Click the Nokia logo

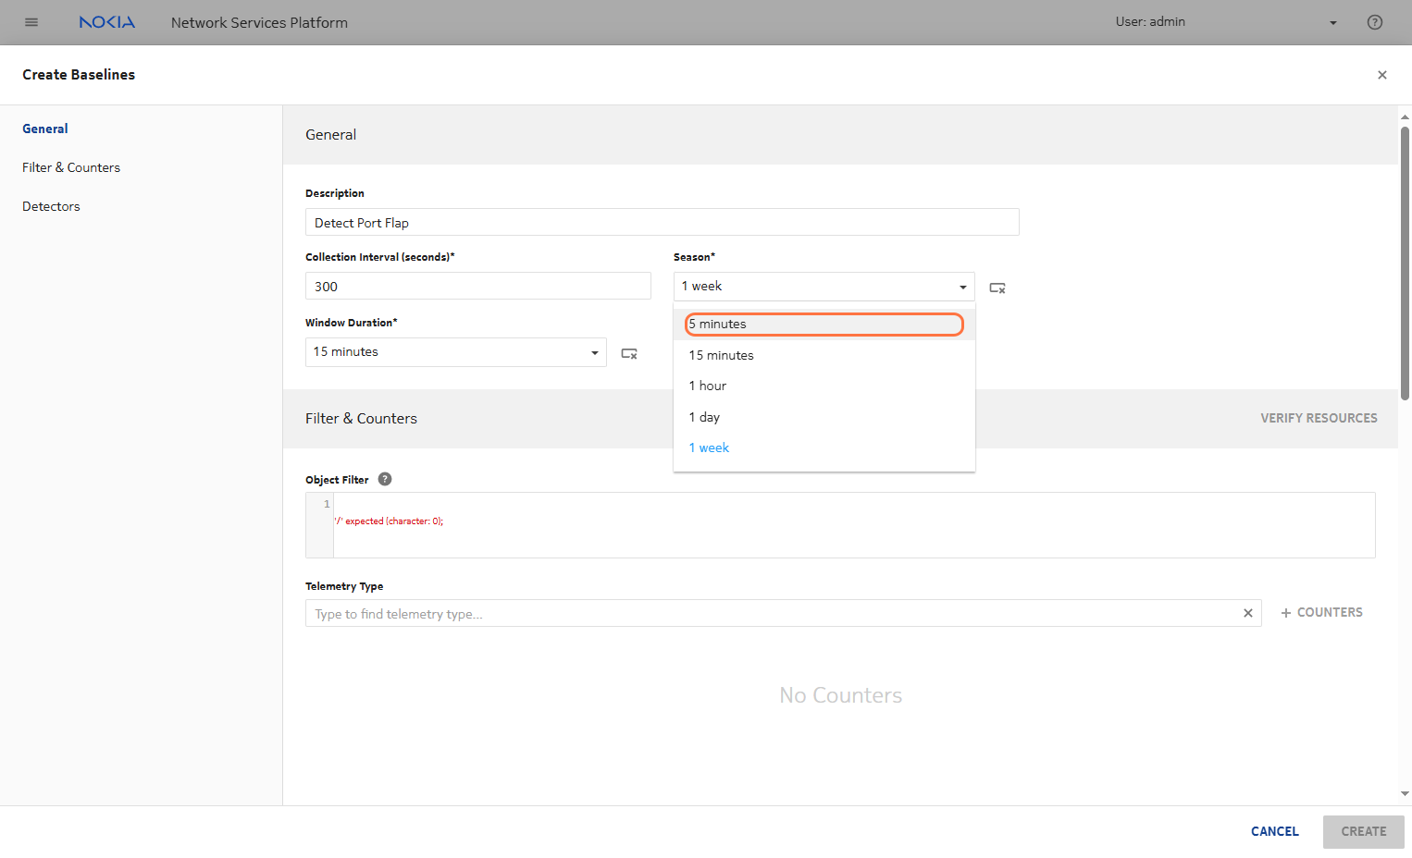coord(106,22)
